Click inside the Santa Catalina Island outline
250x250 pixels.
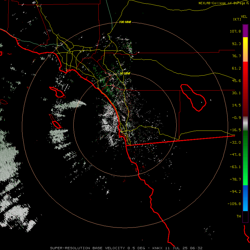pos(59,93)
